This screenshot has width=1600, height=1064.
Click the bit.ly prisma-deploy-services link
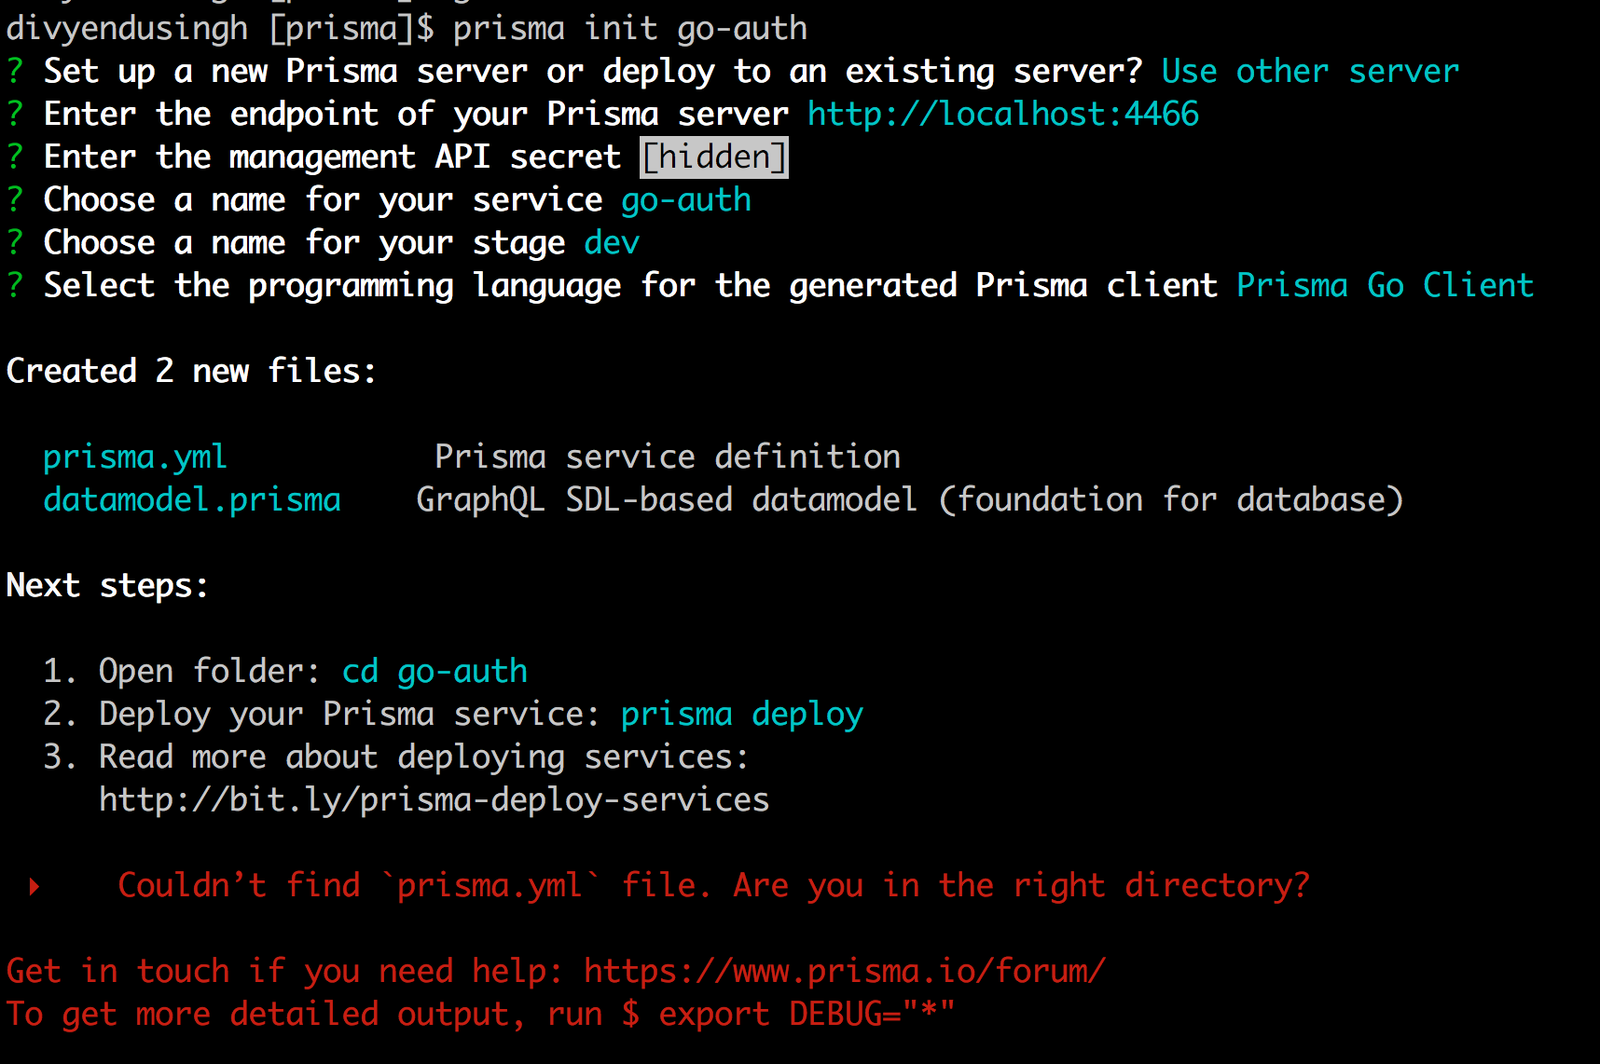click(433, 798)
